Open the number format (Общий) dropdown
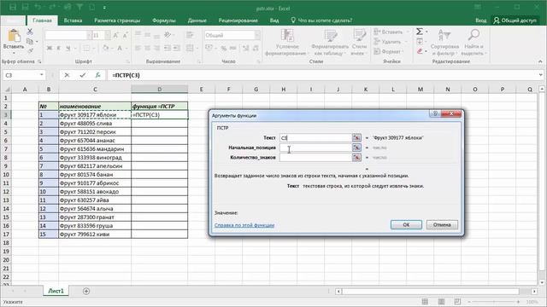Viewport: 547px width, 307px height. [257, 35]
